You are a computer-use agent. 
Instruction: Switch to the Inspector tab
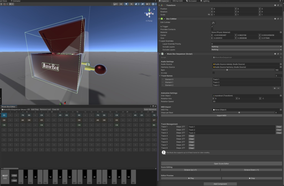pyautogui.click(x=164, y=1)
